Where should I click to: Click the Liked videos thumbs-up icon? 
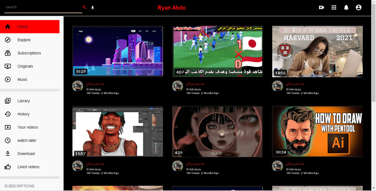tap(8, 166)
